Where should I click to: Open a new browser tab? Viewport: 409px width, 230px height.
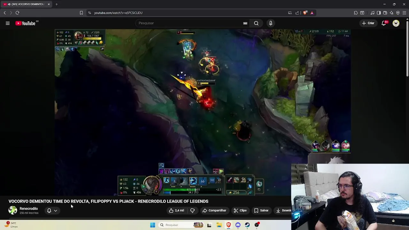57,4
